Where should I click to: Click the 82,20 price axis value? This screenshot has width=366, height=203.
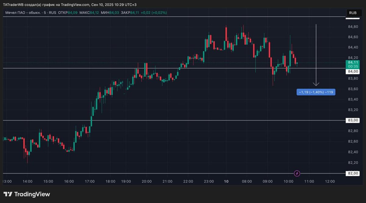coord(353,162)
